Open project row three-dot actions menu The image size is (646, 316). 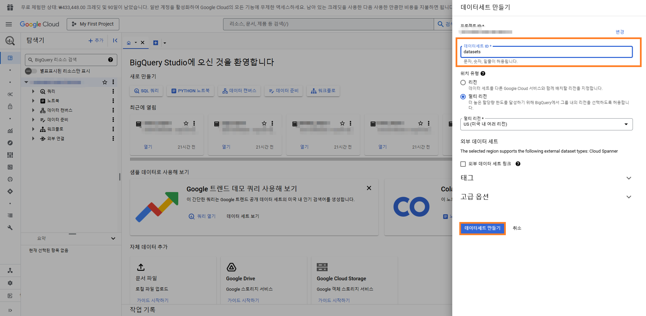pyautogui.click(x=113, y=82)
